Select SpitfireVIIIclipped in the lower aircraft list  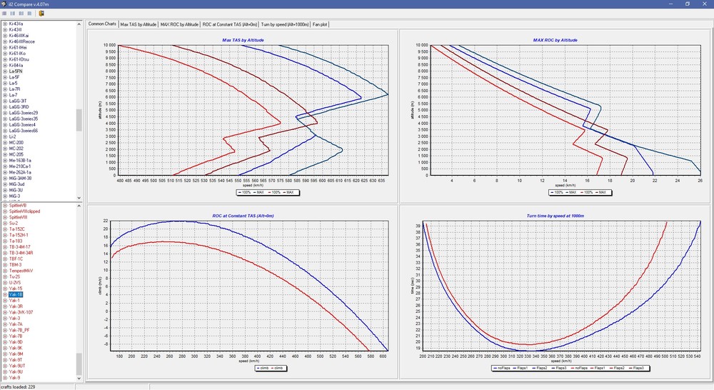[24, 211]
